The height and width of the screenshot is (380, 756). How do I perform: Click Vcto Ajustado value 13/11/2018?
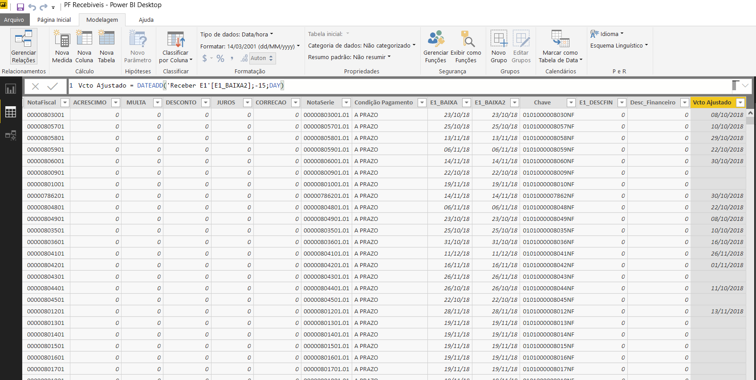[x=727, y=311]
